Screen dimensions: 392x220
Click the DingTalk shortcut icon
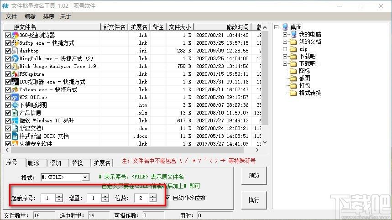pyautogui.click(x=15, y=58)
